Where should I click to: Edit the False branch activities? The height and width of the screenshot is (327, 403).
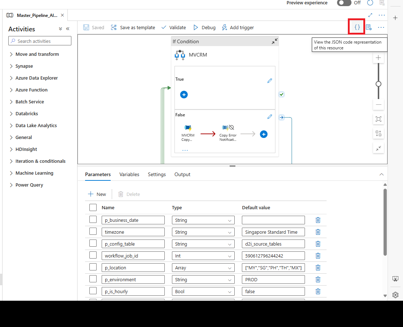pyautogui.click(x=270, y=117)
